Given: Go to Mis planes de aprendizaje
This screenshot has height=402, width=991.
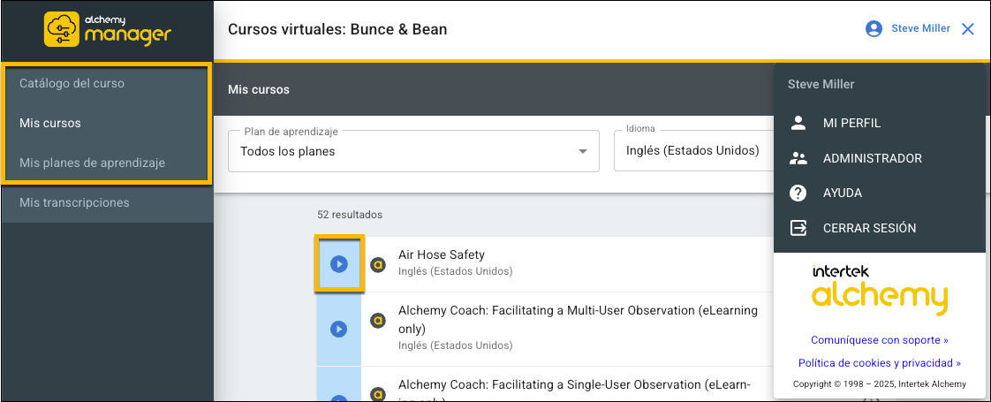Looking at the screenshot, I should pos(92,163).
